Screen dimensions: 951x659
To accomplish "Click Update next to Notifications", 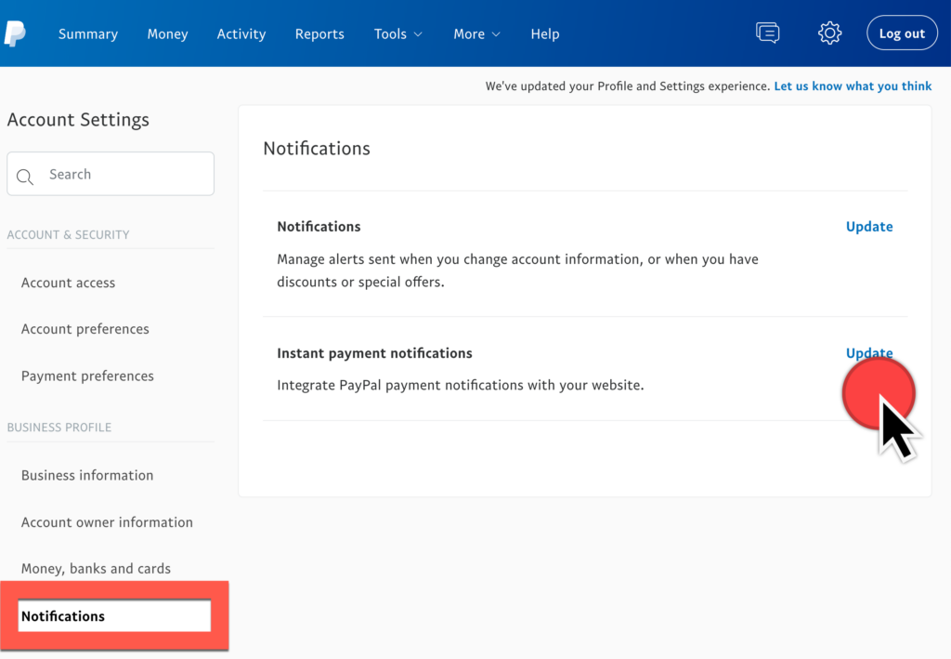I will [869, 227].
